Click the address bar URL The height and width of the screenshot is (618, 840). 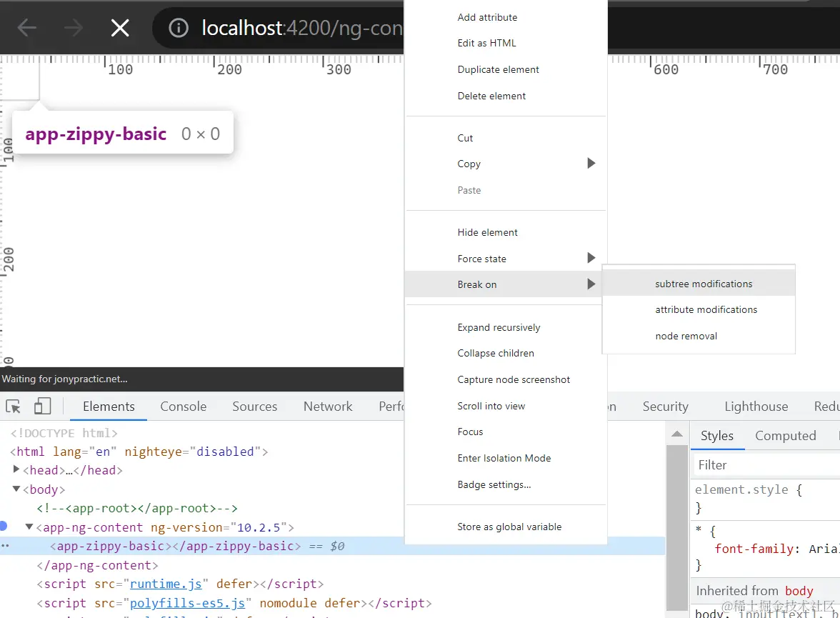pyautogui.click(x=301, y=28)
